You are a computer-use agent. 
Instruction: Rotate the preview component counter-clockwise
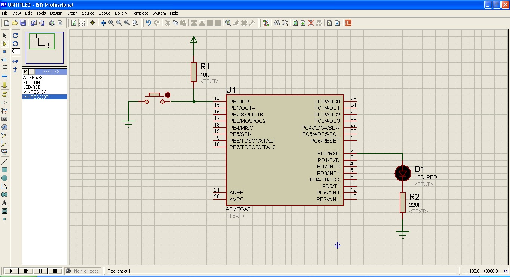[x=15, y=43]
